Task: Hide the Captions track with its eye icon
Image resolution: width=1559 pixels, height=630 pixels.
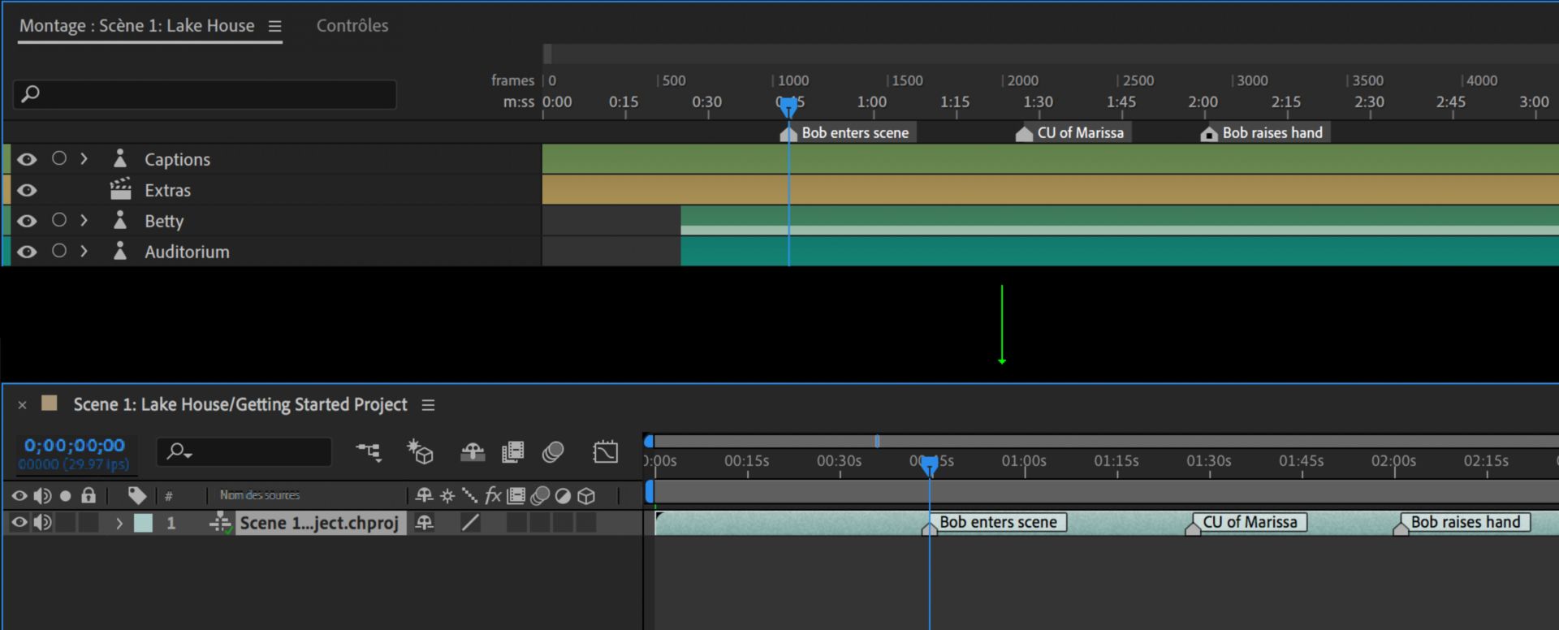Action: [27, 159]
